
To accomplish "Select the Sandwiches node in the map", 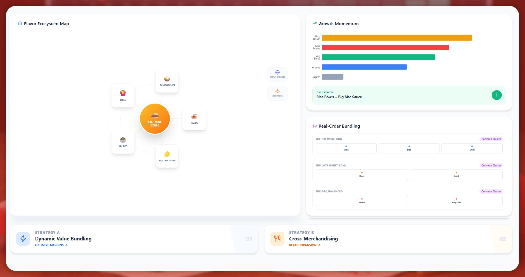I will (x=167, y=81).
